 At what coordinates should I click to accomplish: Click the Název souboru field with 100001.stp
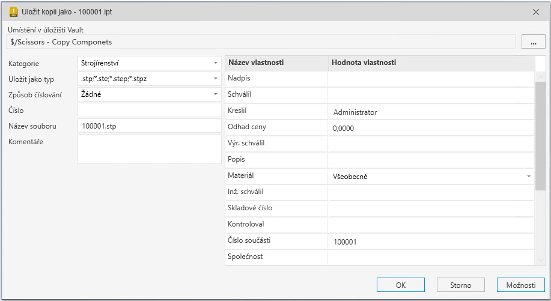tap(149, 126)
